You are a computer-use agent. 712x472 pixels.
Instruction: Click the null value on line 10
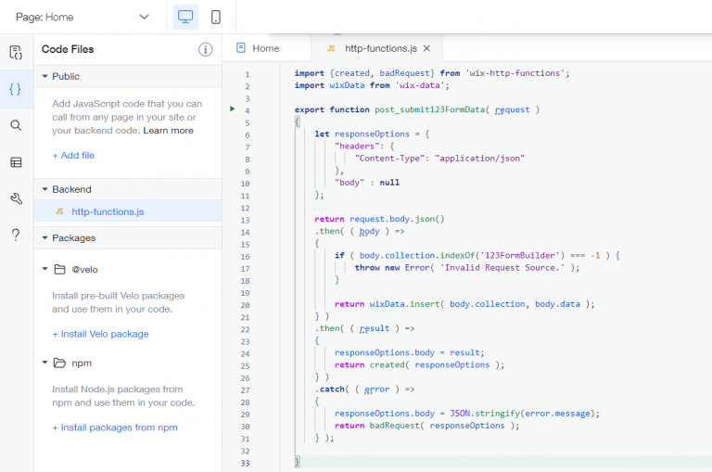pyautogui.click(x=389, y=183)
